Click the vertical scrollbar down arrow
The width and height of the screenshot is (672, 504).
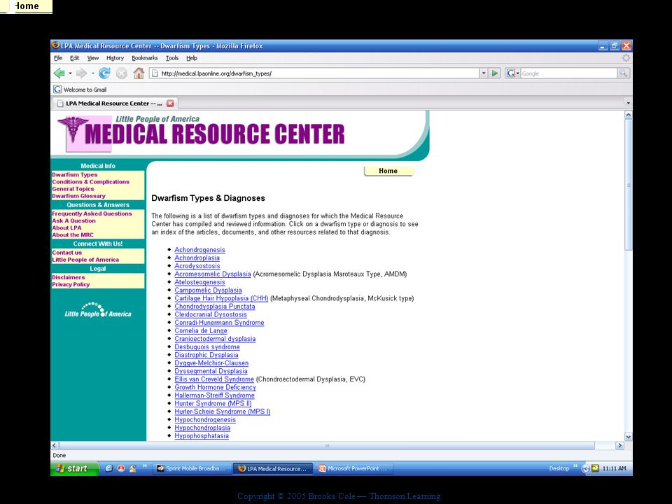[629, 437]
